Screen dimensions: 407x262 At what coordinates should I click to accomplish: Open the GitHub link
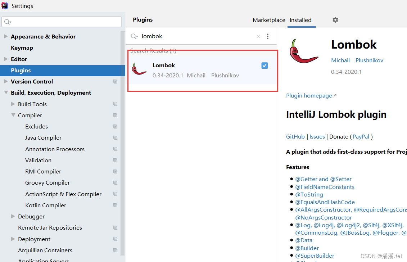pos(295,137)
